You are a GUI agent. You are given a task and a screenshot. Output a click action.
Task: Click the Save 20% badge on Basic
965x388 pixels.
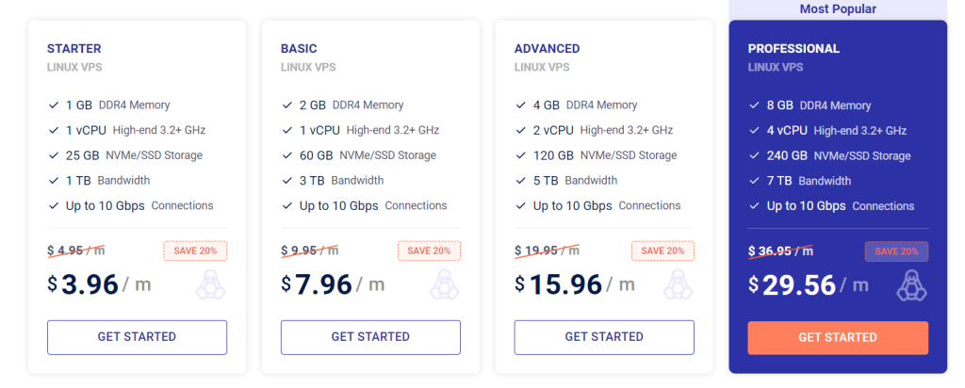[x=429, y=251]
